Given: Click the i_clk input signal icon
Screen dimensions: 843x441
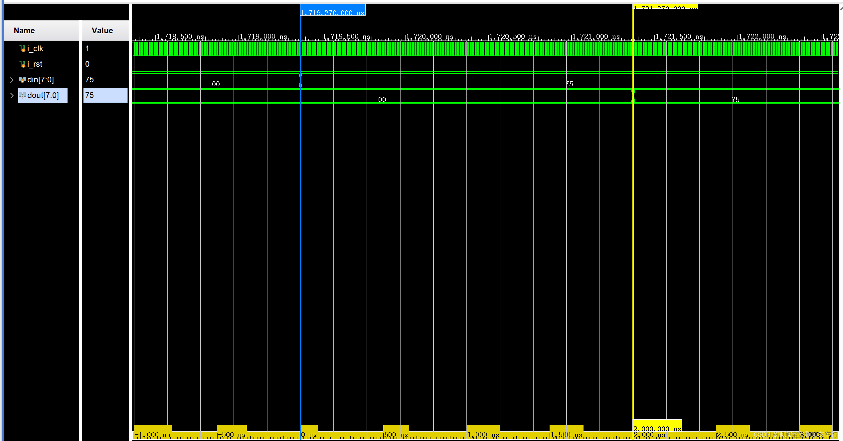Looking at the screenshot, I should click(x=22, y=48).
